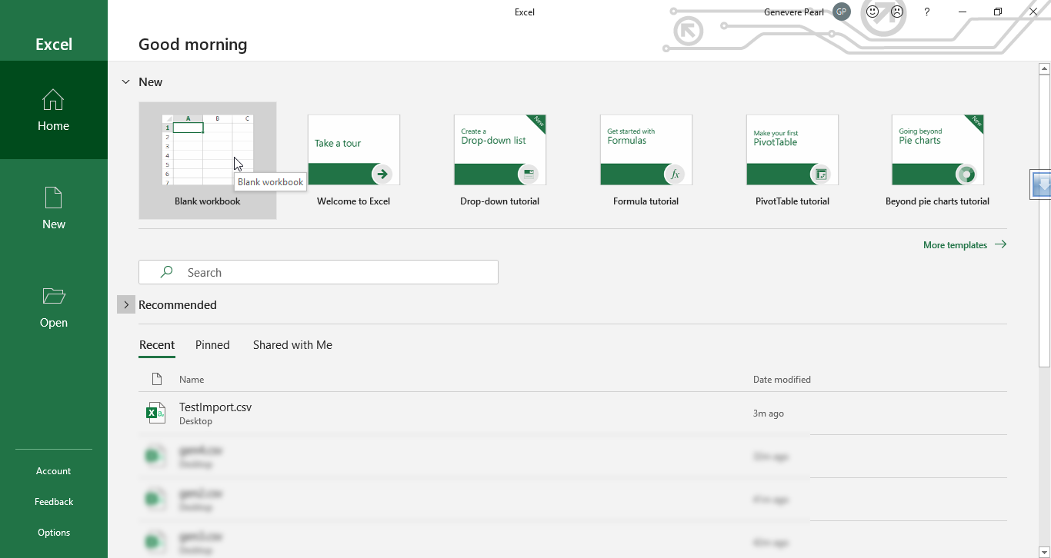Send a smile with the happy face icon
This screenshot has width=1051, height=558.
(x=872, y=12)
